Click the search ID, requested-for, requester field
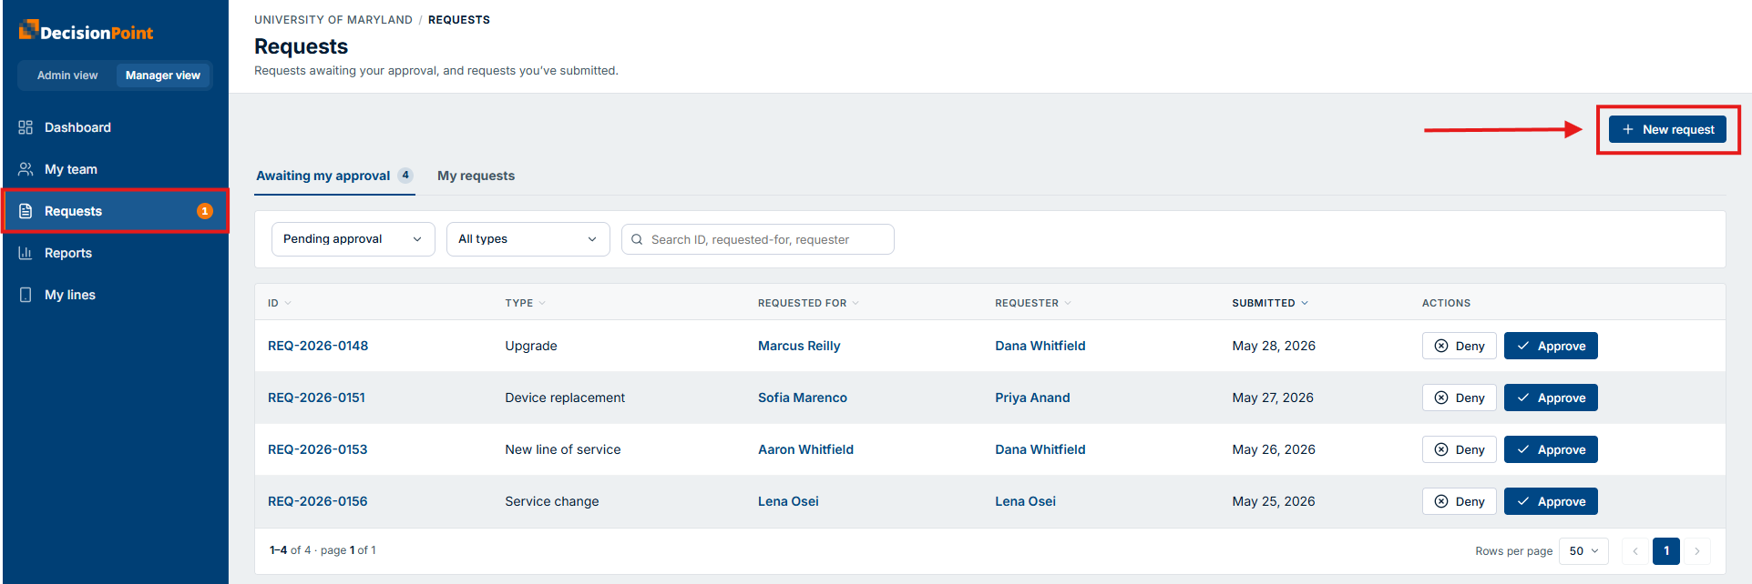The width and height of the screenshot is (1752, 584). (x=758, y=239)
